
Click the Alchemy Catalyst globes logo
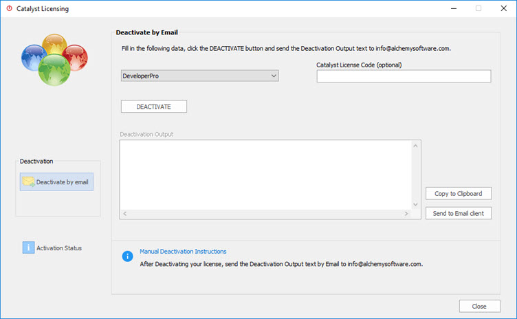tap(54, 59)
